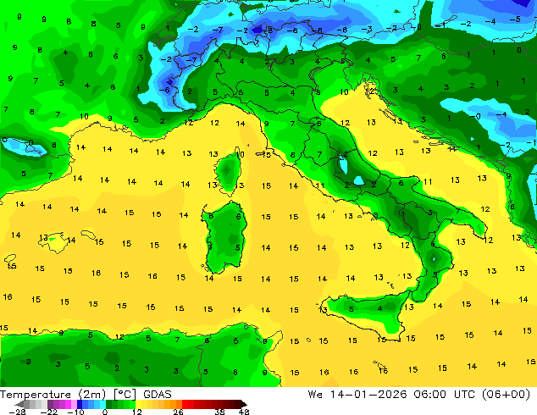Click the grey segment of the colour scale
This screenshot has height=415, width=537.
(27, 404)
